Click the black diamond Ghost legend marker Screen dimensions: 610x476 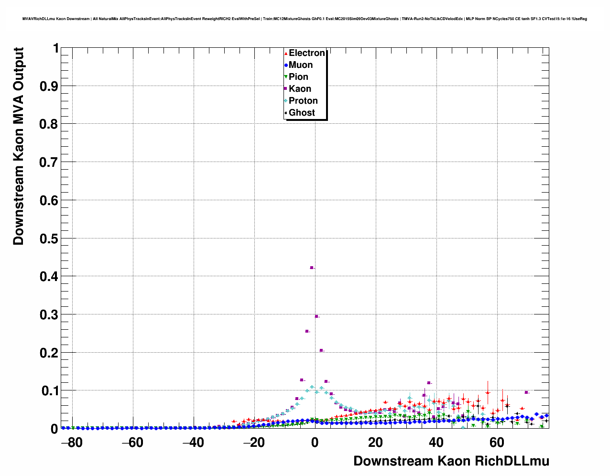tap(286, 113)
